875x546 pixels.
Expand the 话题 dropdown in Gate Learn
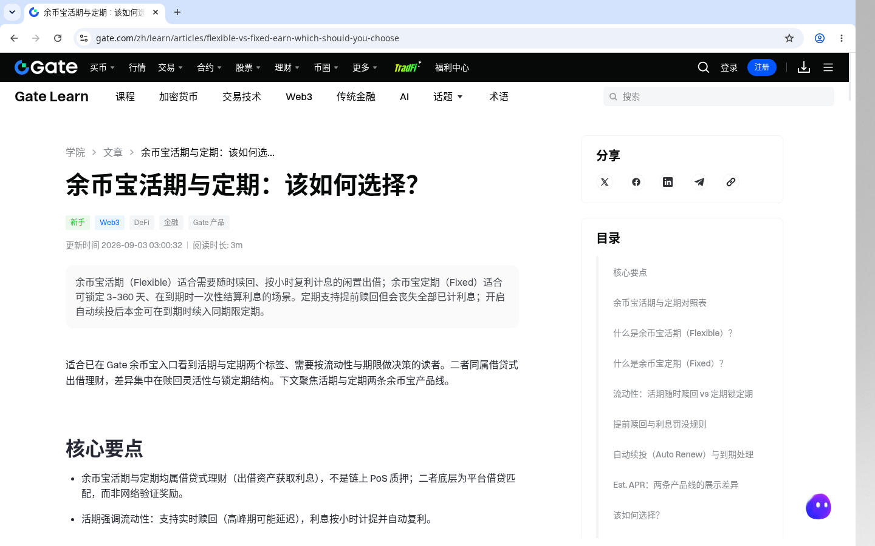(x=448, y=96)
